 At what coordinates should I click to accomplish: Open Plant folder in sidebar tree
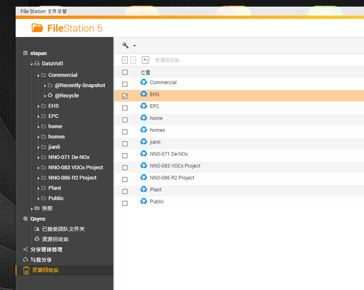pos(55,188)
